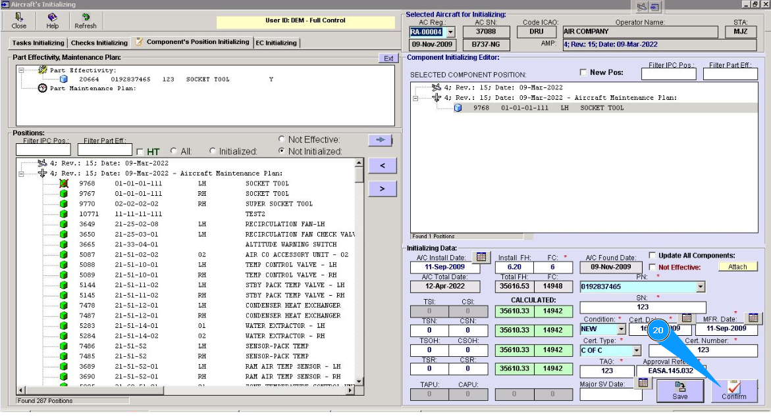Image resolution: width=771 pixels, height=416 pixels.
Task: Open calendar next to A/C Install Date
Action: coord(481,257)
